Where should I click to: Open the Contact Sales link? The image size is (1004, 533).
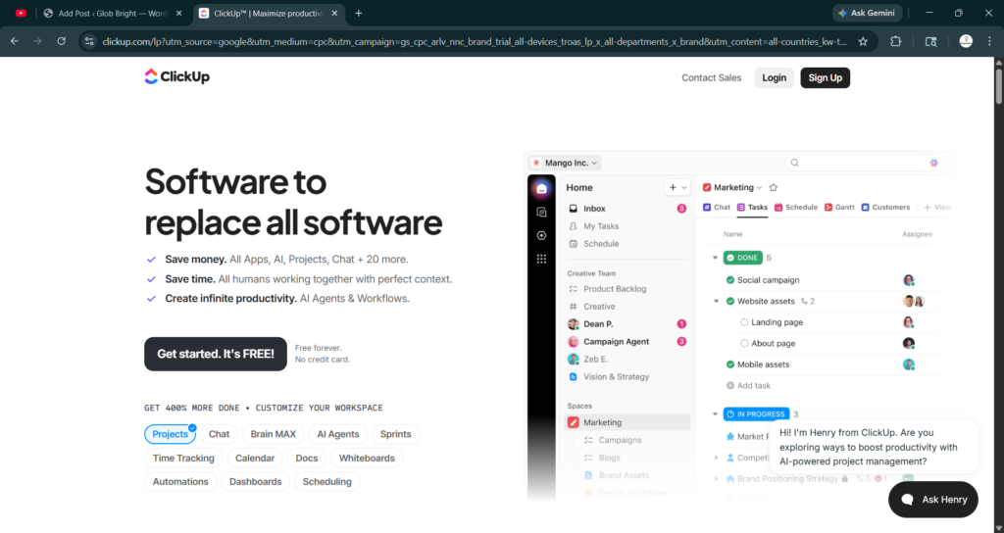tap(711, 77)
